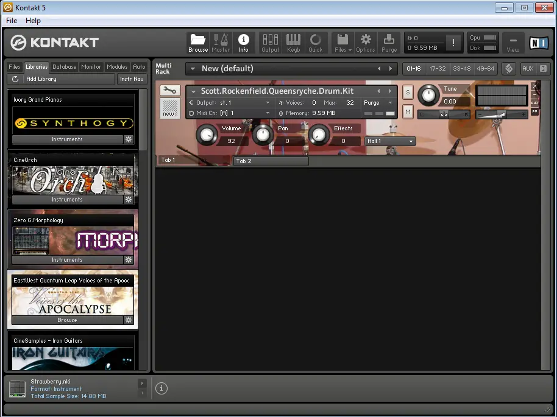Toggle the Browse panel button
Image resolution: width=557 pixels, height=417 pixels.
(198, 43)
